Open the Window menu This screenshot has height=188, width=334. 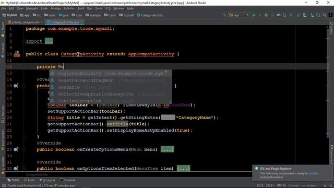click(x=118, y=8)
